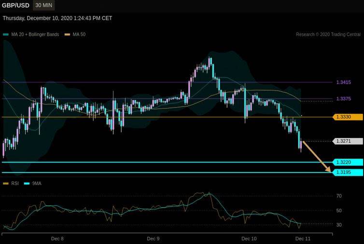Image resolution: width=364 pixels, height=244 pixels.
Task: Click the Dec 11 date axis label
Action: [303, 239]
